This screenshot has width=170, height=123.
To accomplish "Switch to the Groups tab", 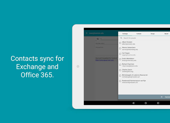I will click(x=152, y=34).
